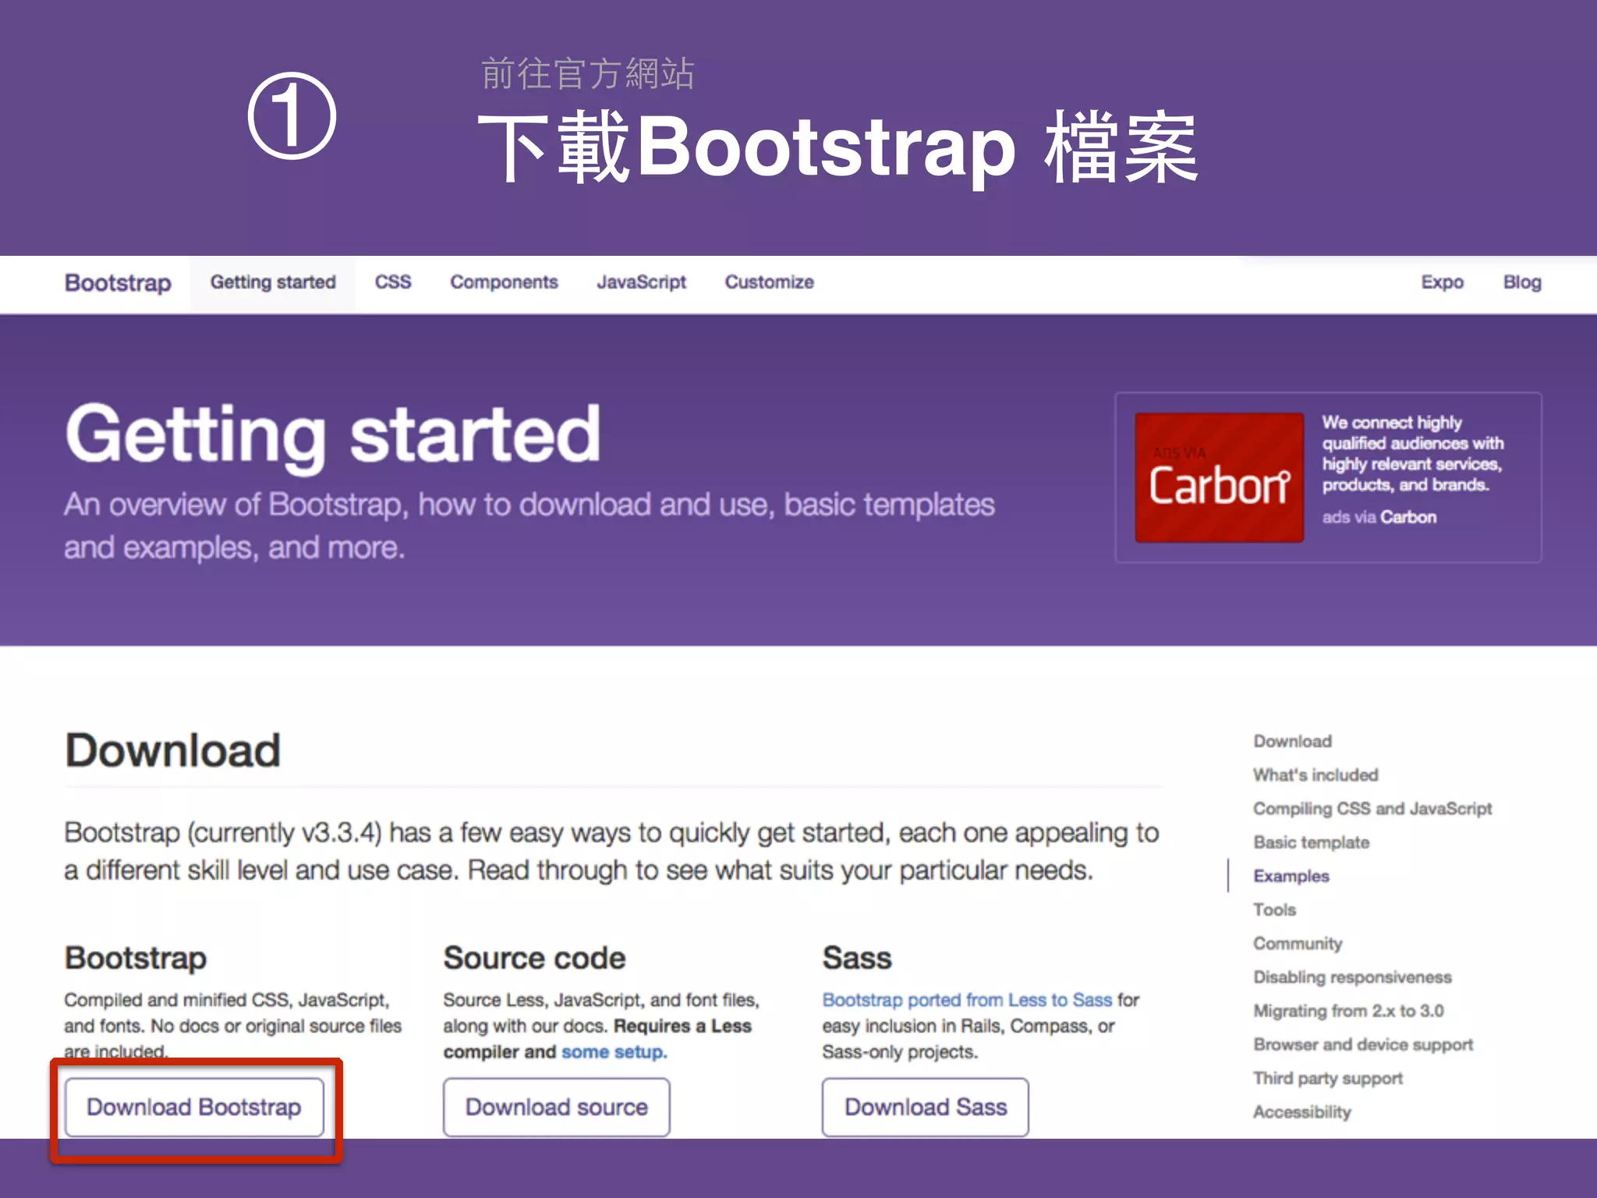Click the Carbon ad description text

coord(1412,453)
